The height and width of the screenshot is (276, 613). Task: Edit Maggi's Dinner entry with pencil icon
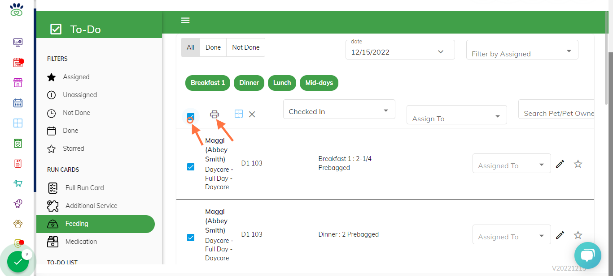[560, 235]
